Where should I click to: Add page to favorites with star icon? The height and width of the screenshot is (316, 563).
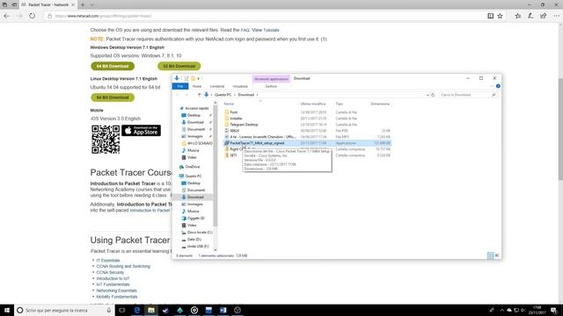(500, 16)
